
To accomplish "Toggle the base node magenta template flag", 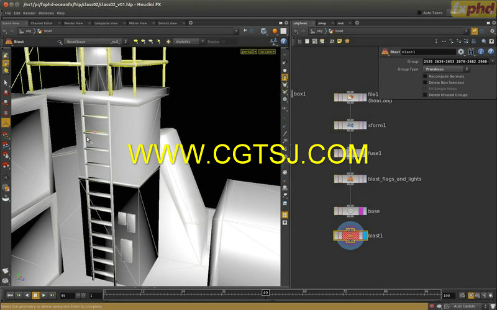I will click(361, 211).
